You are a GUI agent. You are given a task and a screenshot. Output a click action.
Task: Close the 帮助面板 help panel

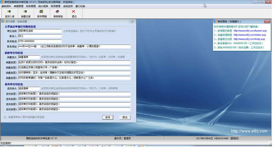[267, 21]
